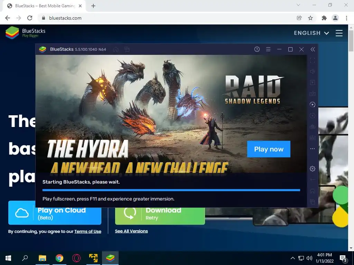Open website hamburger navigation menu
The image size is (354, 265).
click(x=339, y=33)
